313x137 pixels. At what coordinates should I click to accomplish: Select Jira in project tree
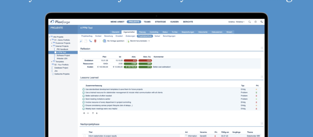click(56, 71)
